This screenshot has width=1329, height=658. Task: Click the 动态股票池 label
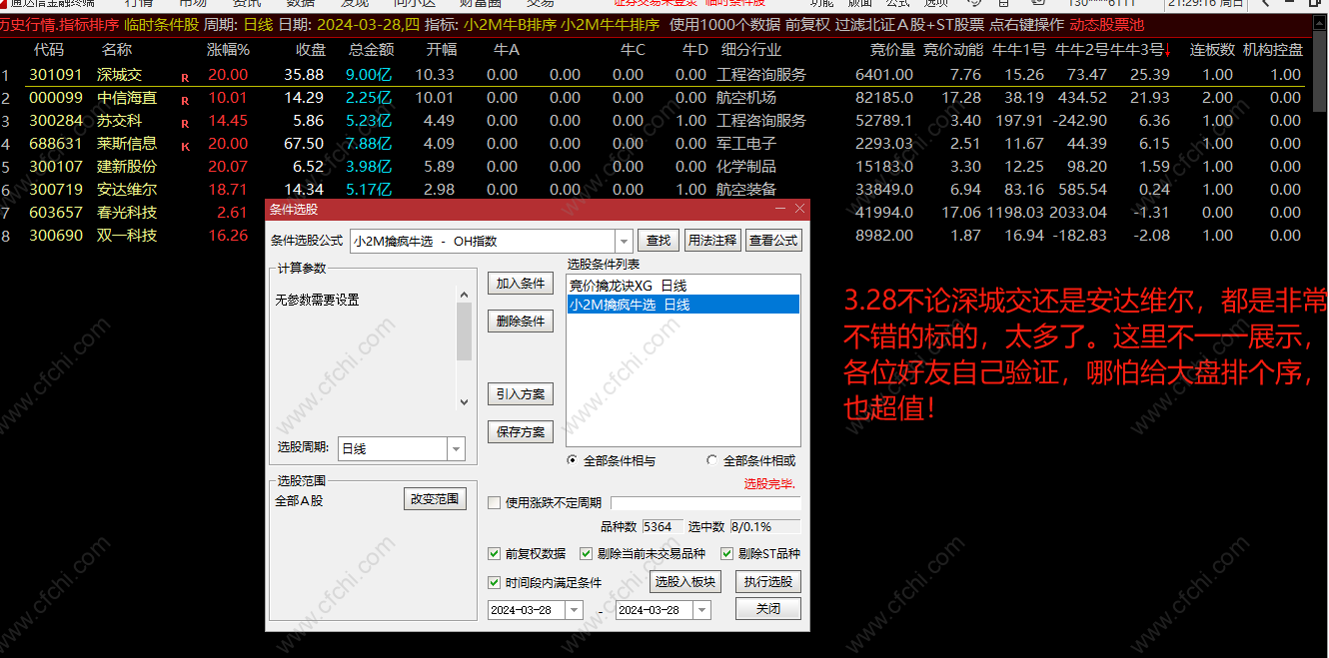click(1107, 25)
